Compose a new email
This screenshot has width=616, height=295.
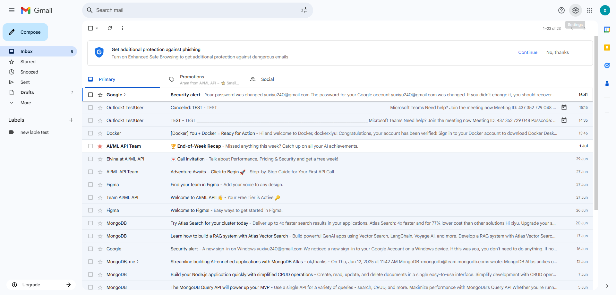[x=25, y=32]
